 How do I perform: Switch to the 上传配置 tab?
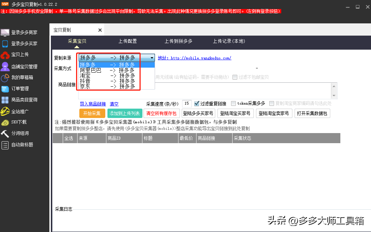tap(127, 41)
